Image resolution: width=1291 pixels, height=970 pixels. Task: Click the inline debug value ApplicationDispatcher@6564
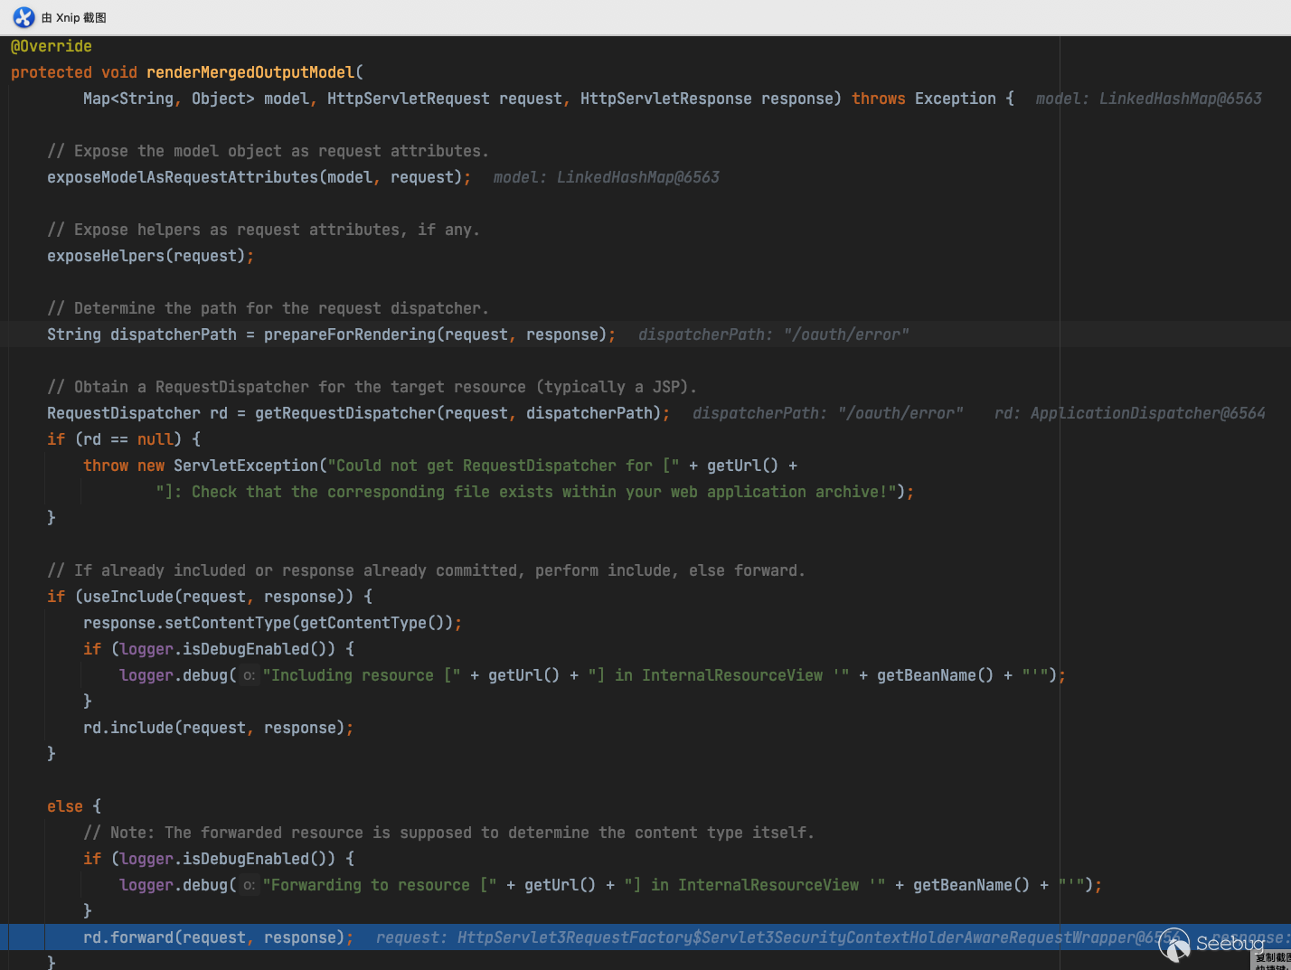click(x=1147, y=413)
